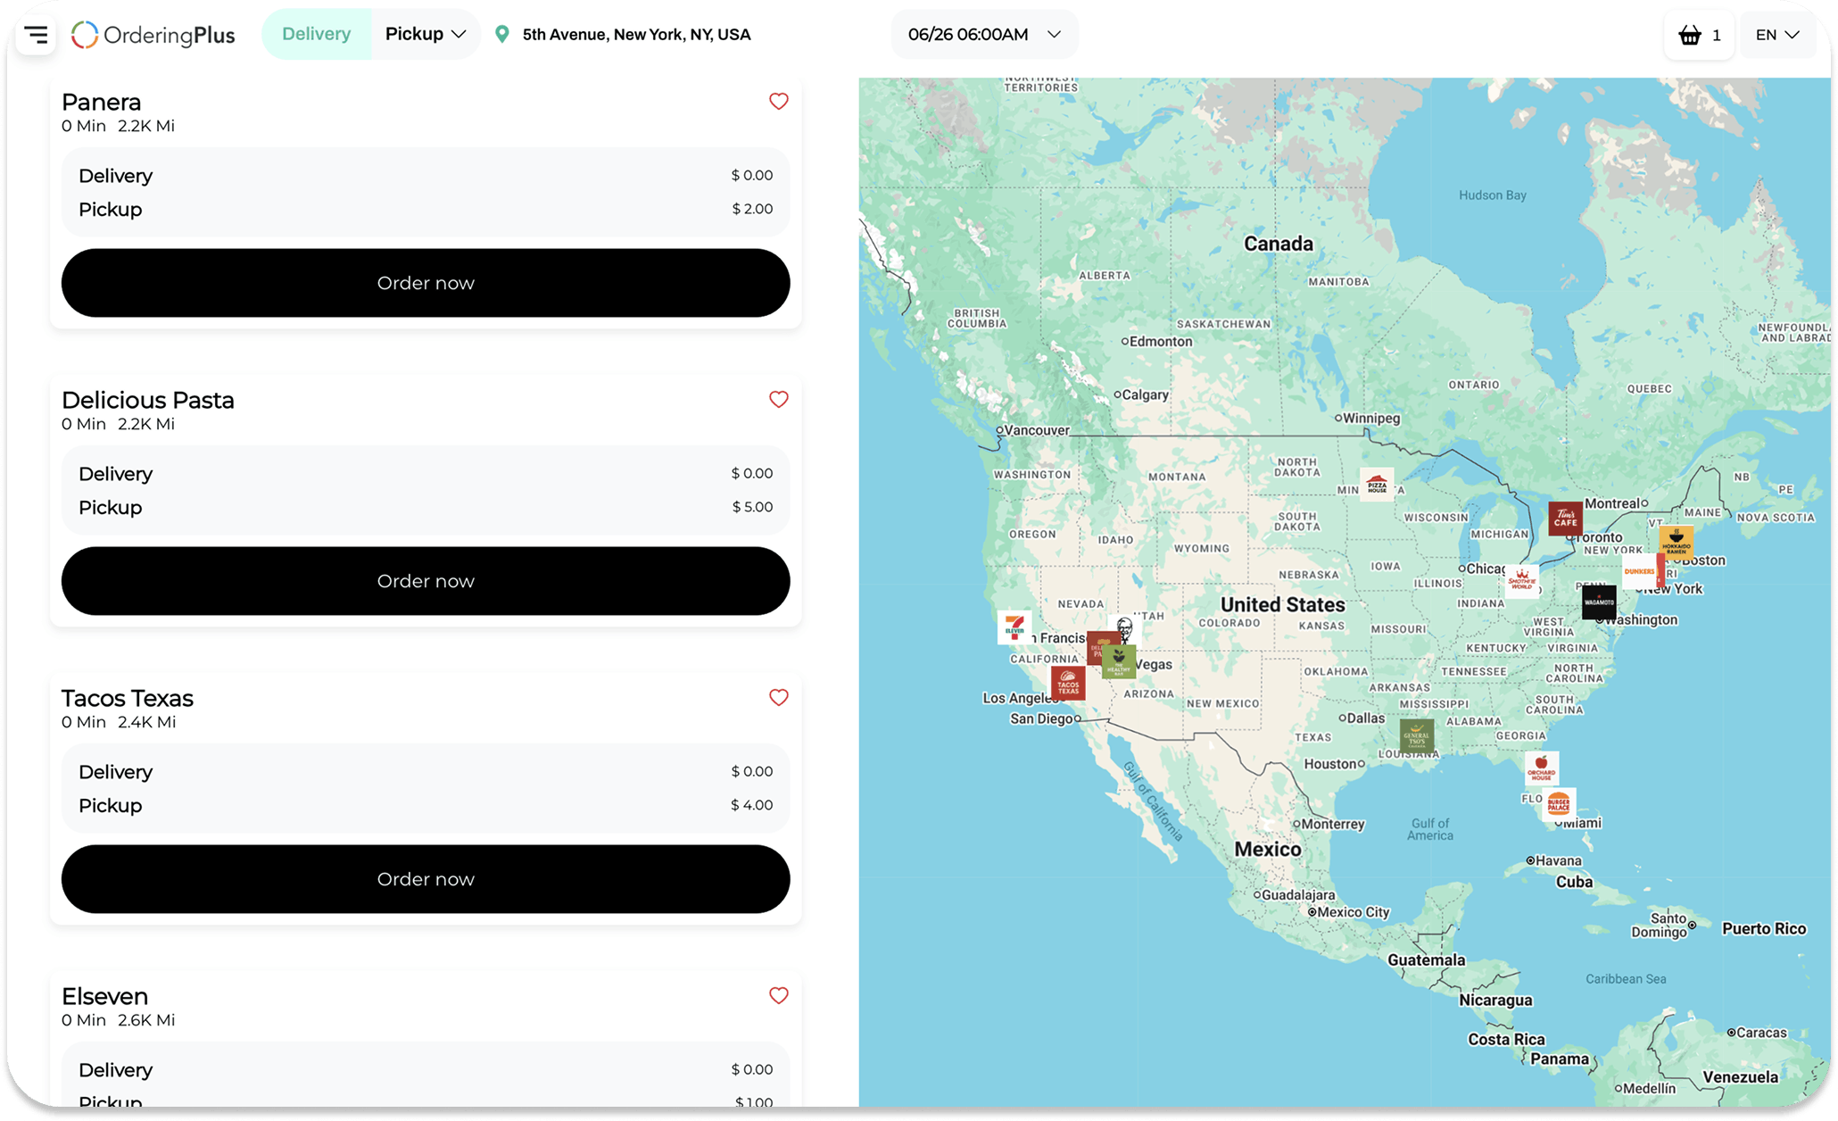
Task: Favorite Panera with the heart icon
Action: click(778, 101)
